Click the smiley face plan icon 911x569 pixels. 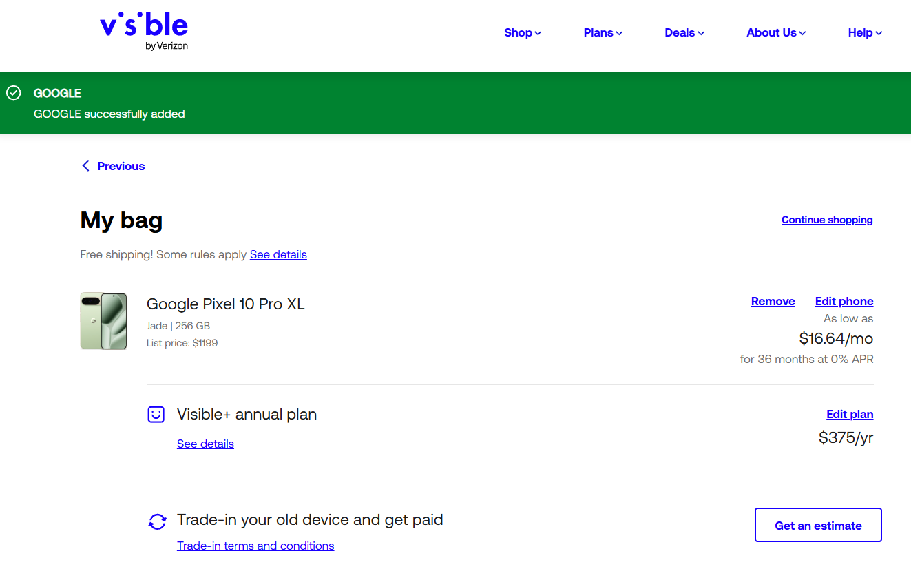pyautogui.click(x=156, y=414)
